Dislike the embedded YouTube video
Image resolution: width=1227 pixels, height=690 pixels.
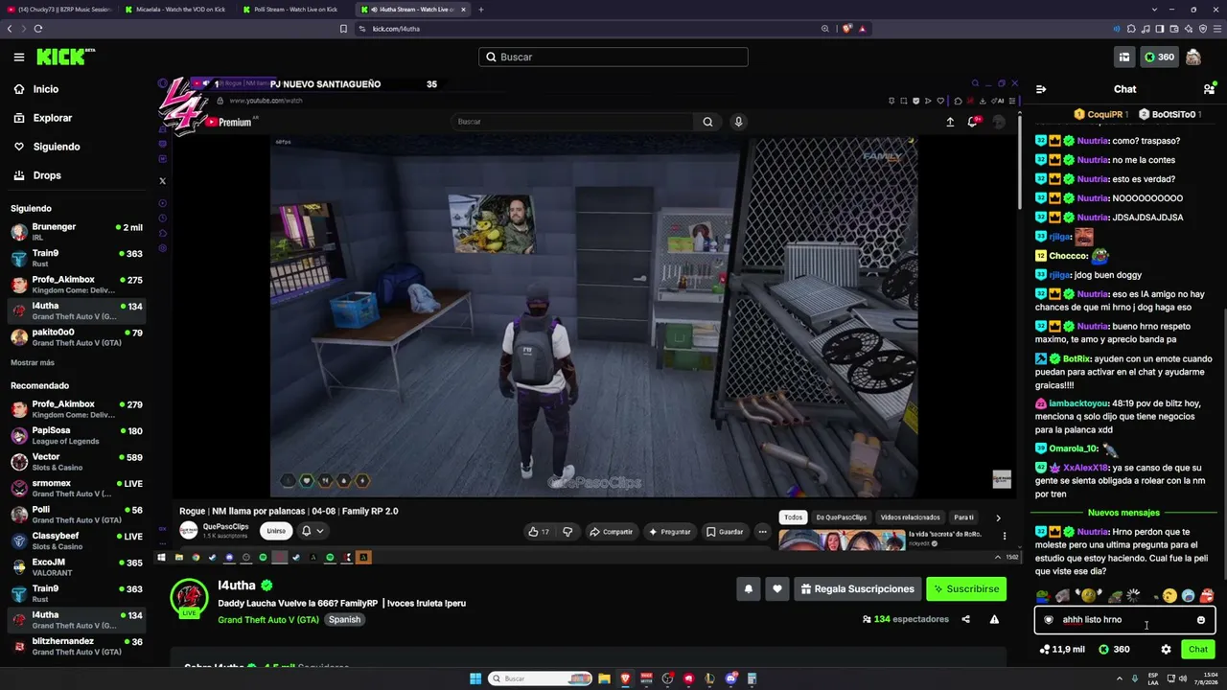[567, 532]
